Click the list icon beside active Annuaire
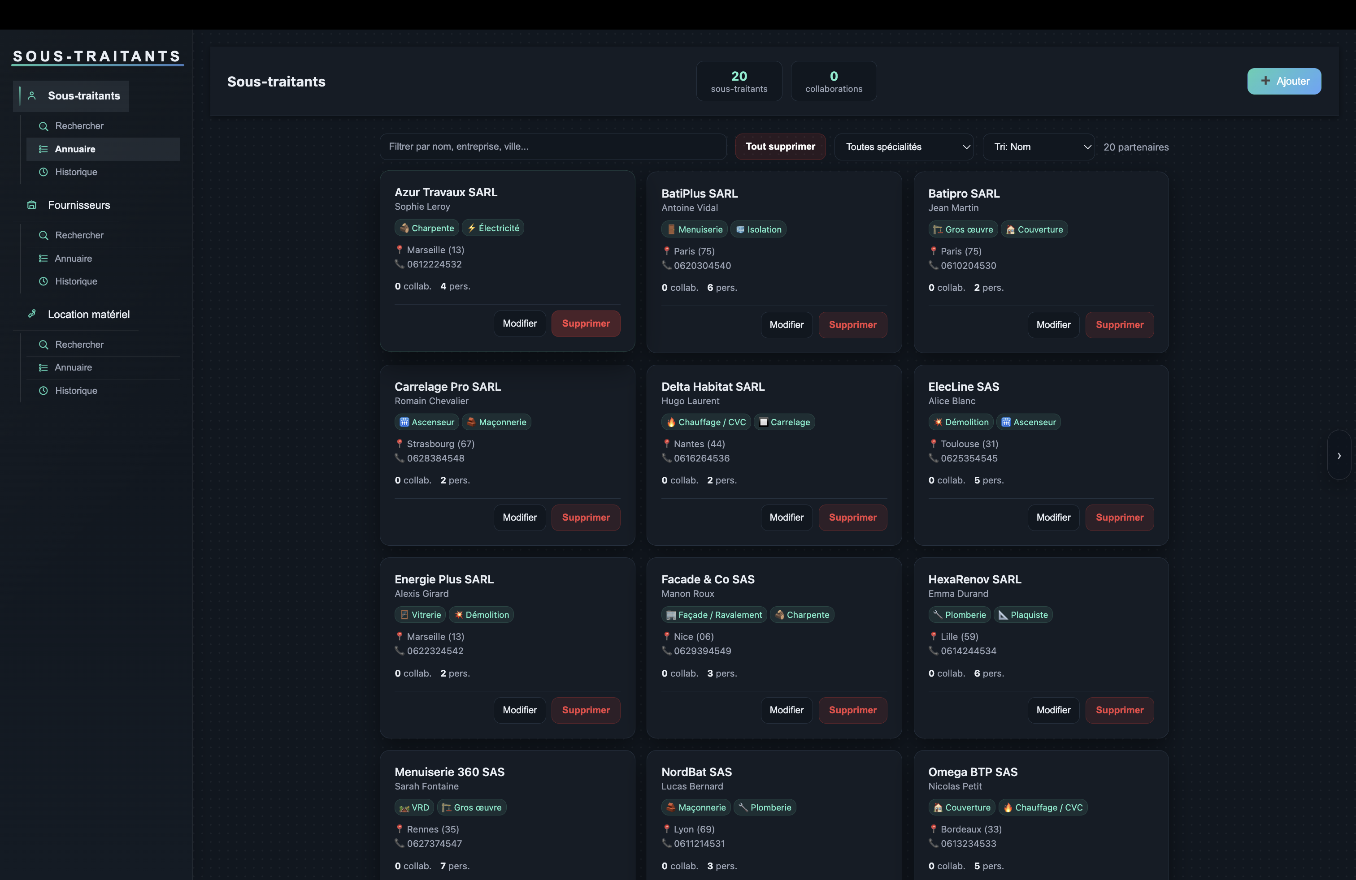Image resolution: width=1356 pixels, height=880 pixels. coord(43,149)
